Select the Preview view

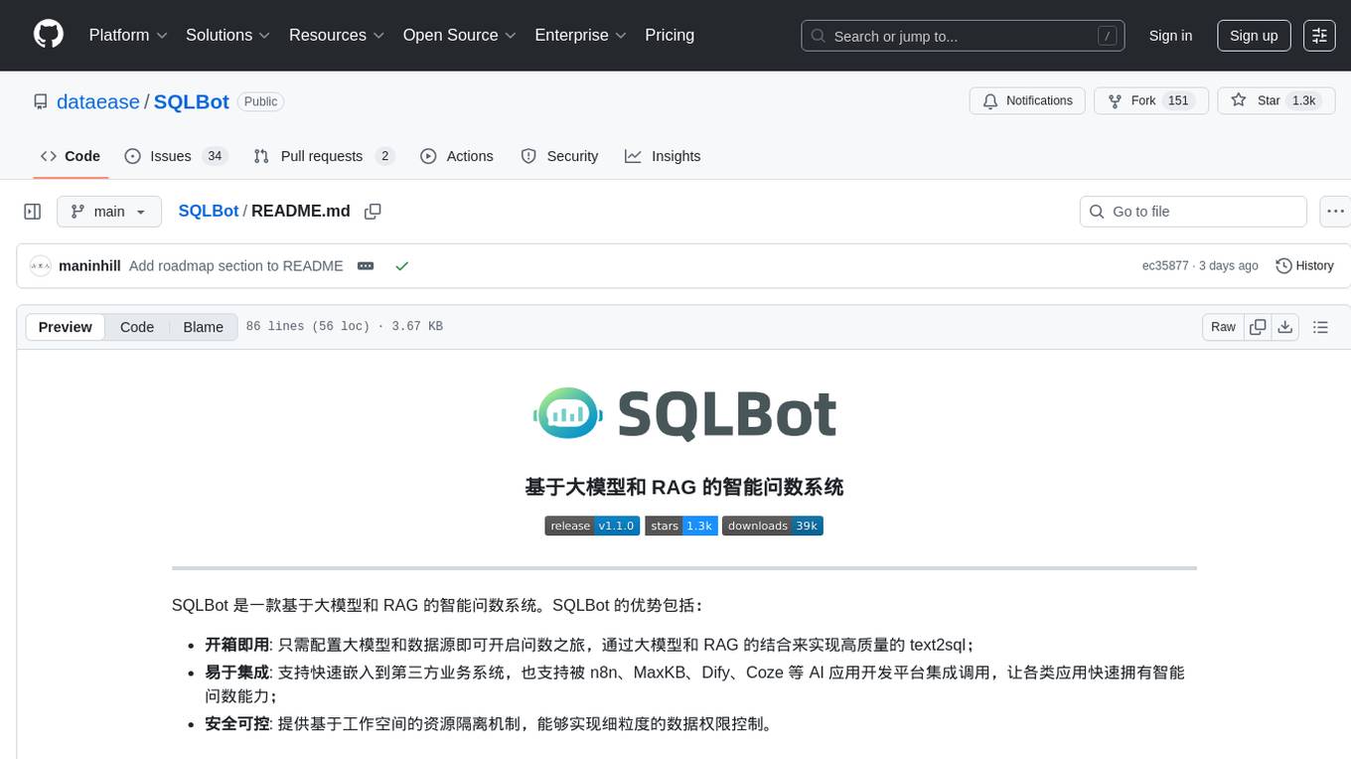pos(66,327)
